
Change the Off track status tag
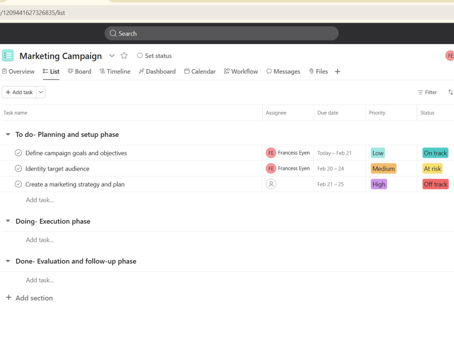pyautogui.click(x=435, y=184)
